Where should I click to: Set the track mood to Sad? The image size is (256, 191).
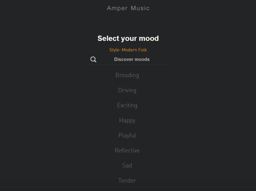coord(127,165)
